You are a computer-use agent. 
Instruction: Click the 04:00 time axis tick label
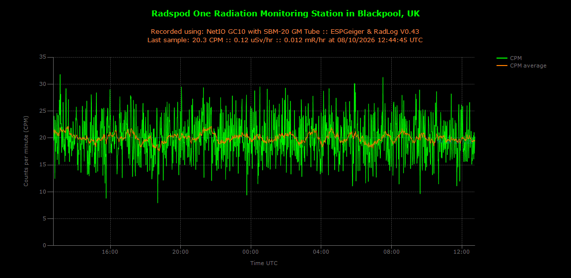tap(321, 251)
